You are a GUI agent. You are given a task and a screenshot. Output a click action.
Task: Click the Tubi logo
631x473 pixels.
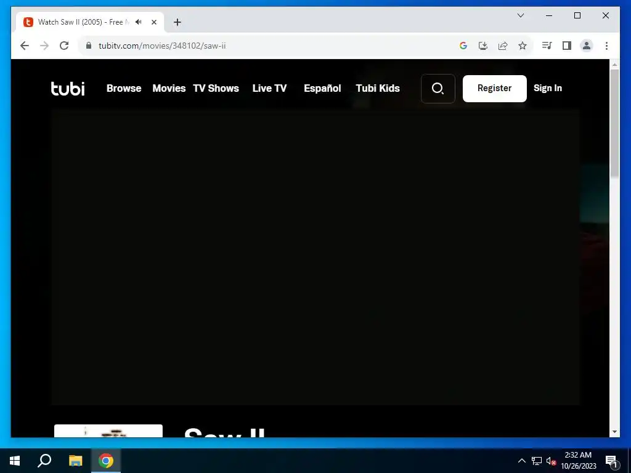pyautogui.click(x=68, y=89)
